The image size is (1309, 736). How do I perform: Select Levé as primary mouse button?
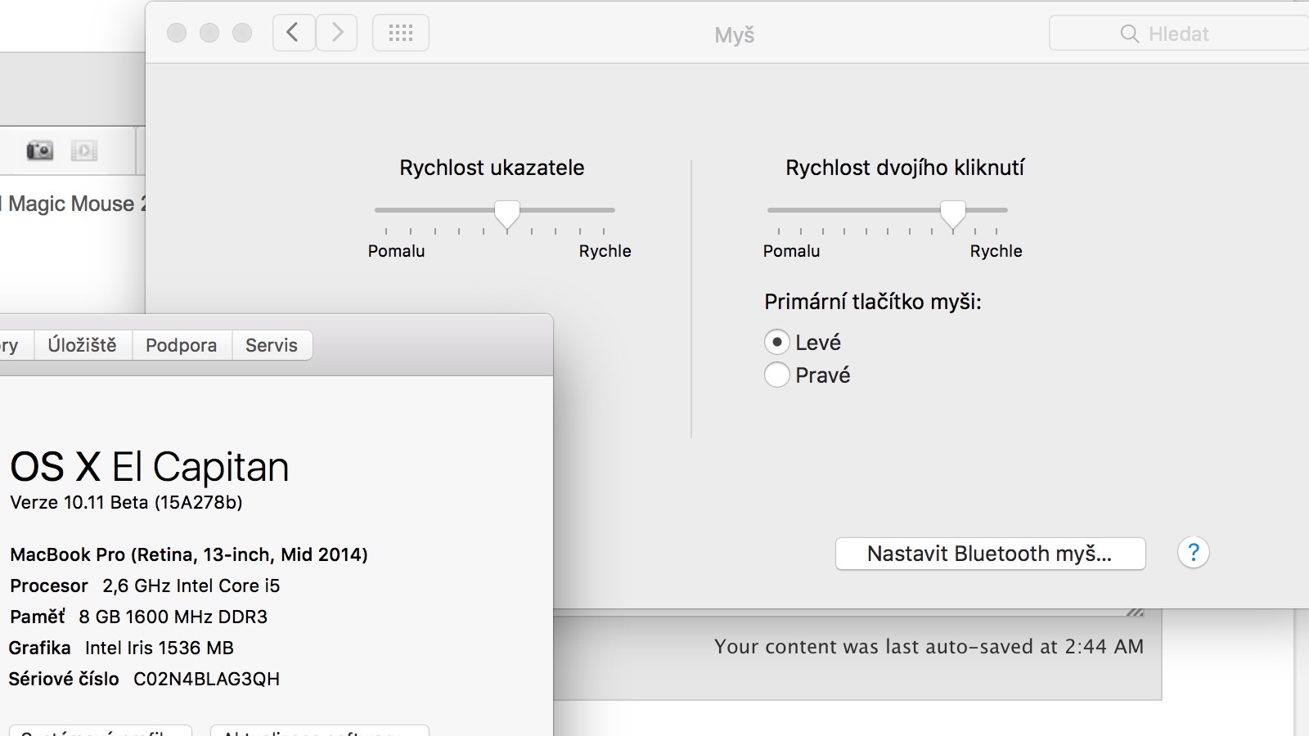(776, 342)
